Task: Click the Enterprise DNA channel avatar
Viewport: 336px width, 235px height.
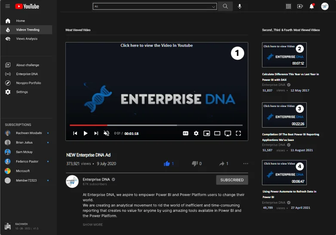Action: (72, 181)
